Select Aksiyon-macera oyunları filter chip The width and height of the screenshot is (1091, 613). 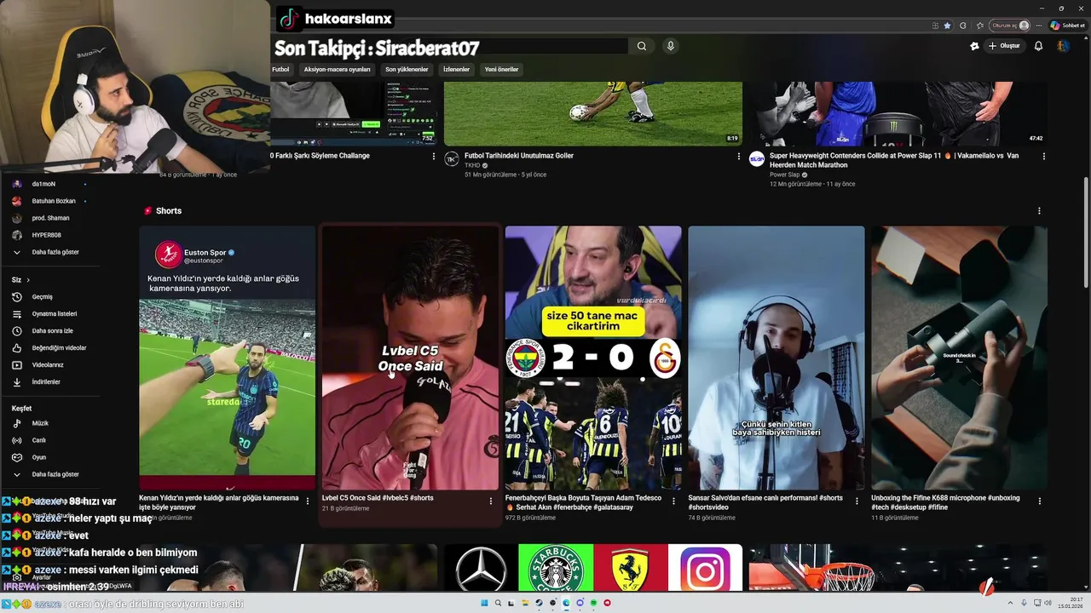(338, 69)
